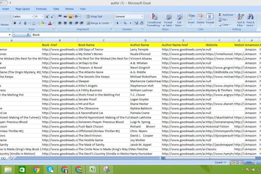Screen dimensions: 261x174
Task: Open Number dialog launcher
Action: click(x=143, y=29)
